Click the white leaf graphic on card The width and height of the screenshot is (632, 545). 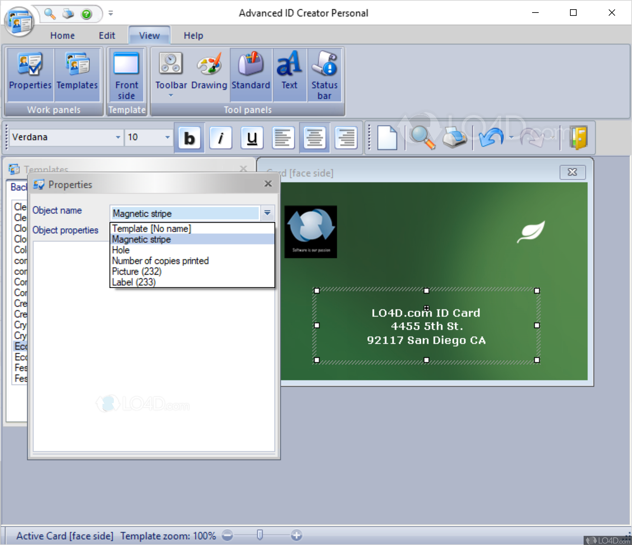pos(531,232)
